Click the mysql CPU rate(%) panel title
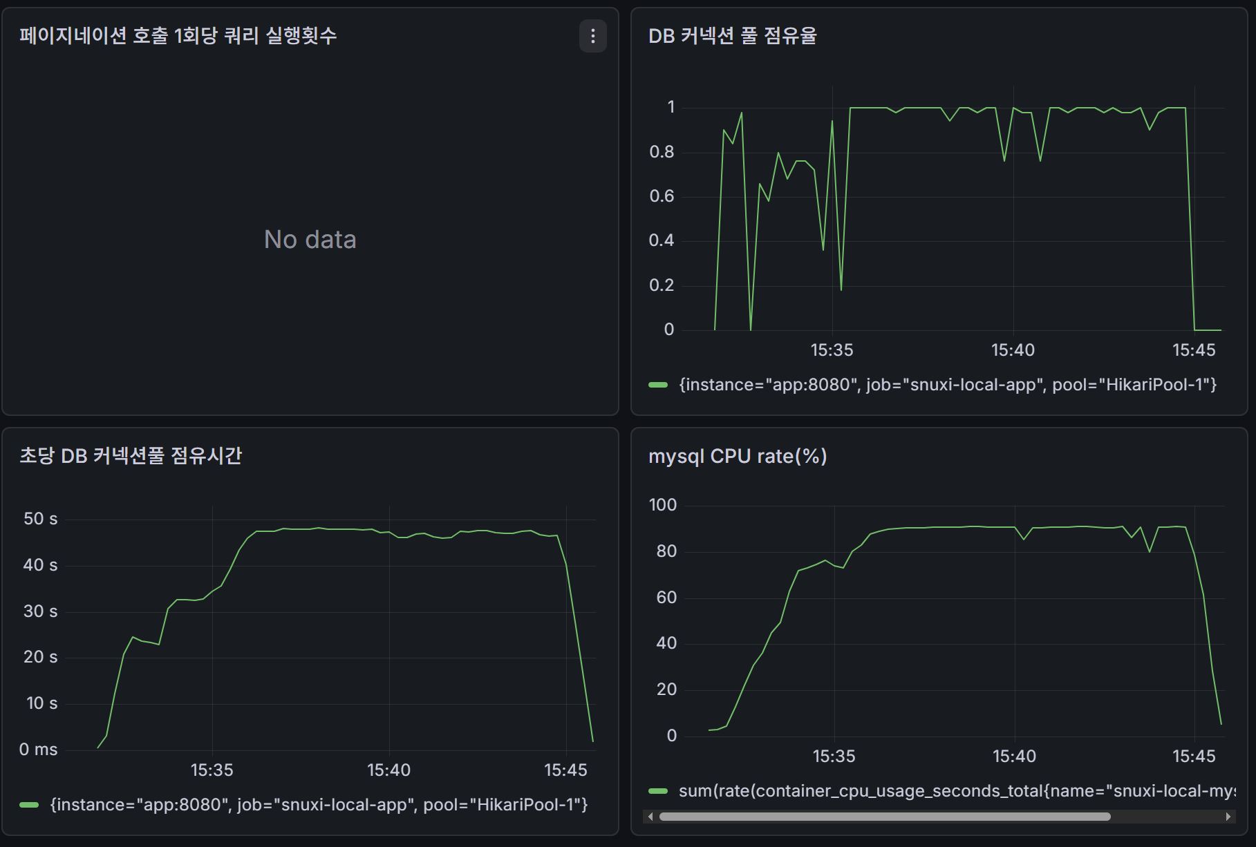This screenshot has width=1256, height=847. click(738, 456)
